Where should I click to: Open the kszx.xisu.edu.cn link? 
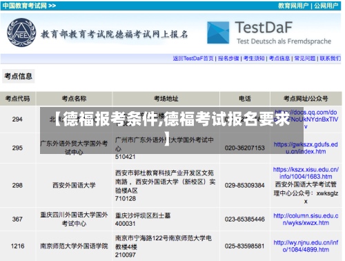click(306, 173)
